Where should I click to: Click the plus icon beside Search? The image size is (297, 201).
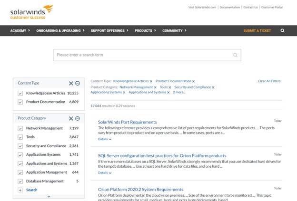(20, 190)
